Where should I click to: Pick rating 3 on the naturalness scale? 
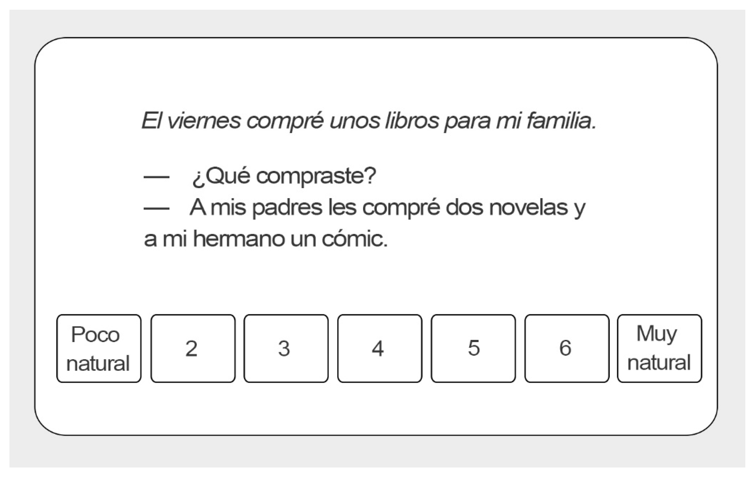point(286,349)
